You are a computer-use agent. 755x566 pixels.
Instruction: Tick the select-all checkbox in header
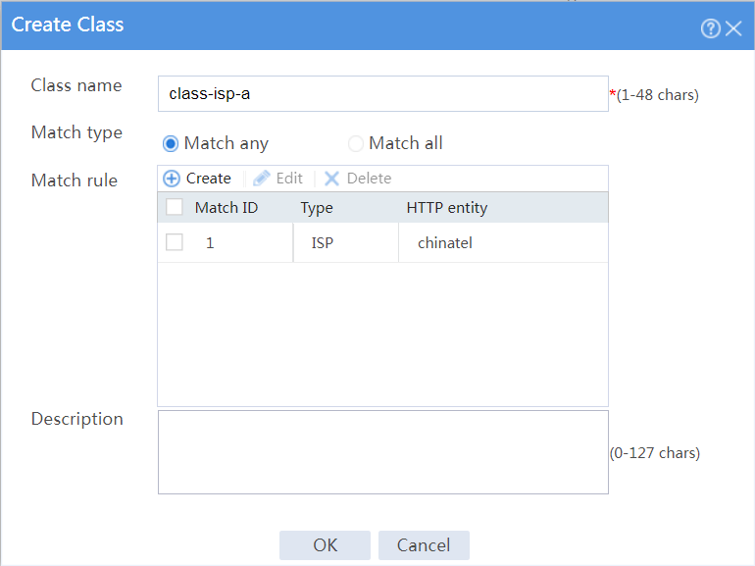[174, 207]
